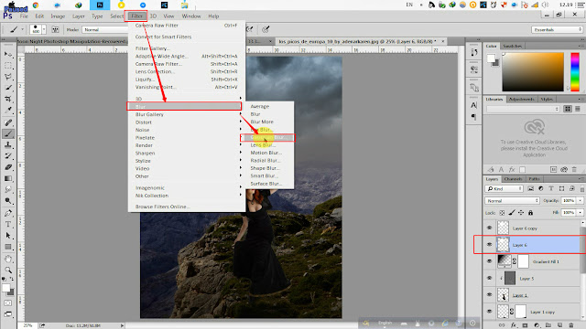
Task: Open the Essentials workspace dropdown
Action: (557, 29)
